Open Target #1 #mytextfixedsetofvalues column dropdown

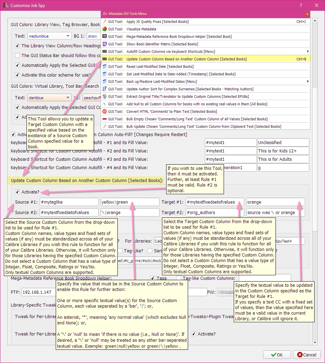click(x=215, y=202)
